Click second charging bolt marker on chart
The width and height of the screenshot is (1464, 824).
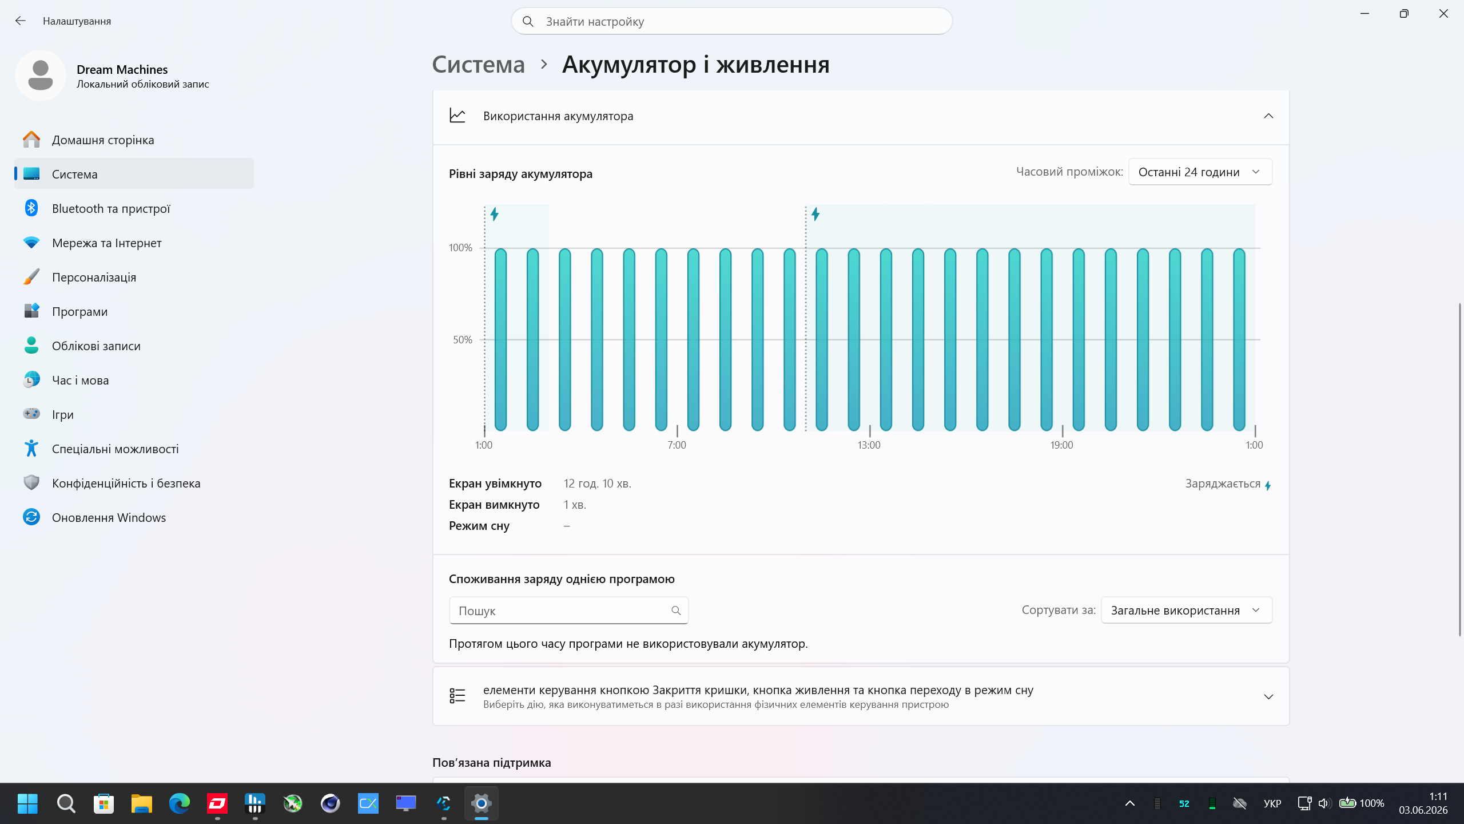(x=815, y=215)
